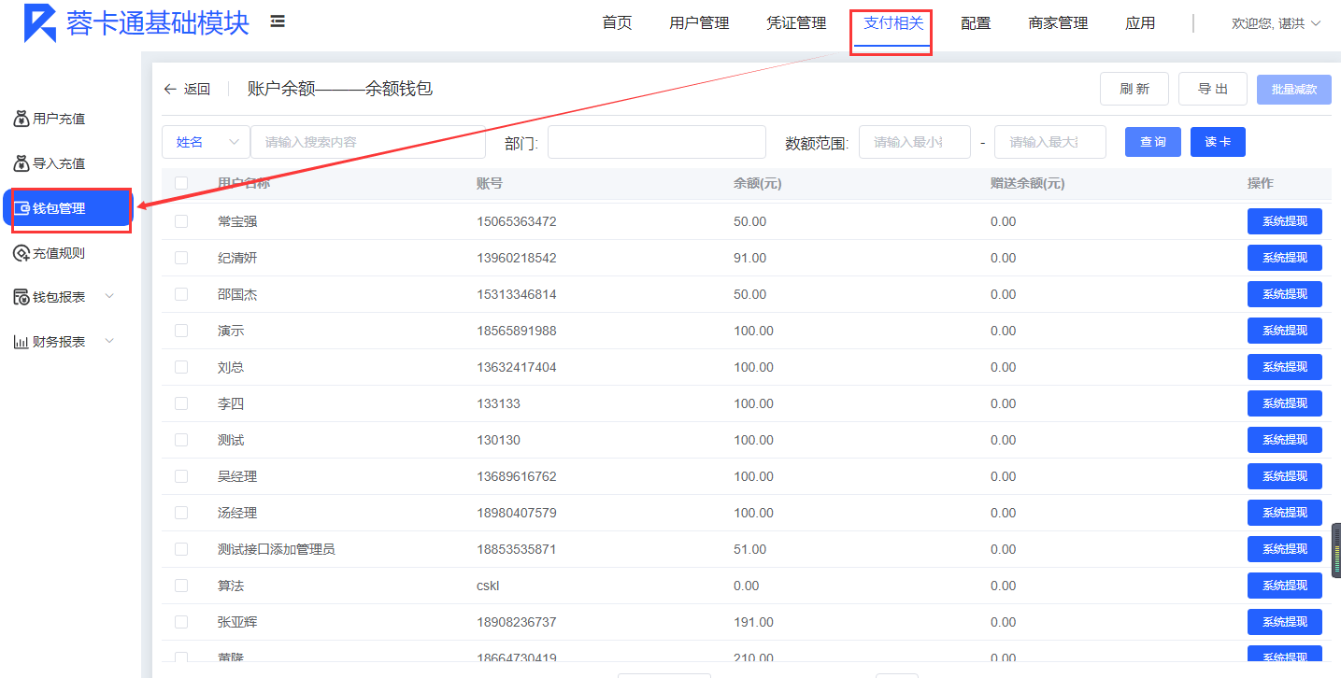Expand the 财务报表 submenu chevron
The image size is (1341, 678).
[109, 341]
